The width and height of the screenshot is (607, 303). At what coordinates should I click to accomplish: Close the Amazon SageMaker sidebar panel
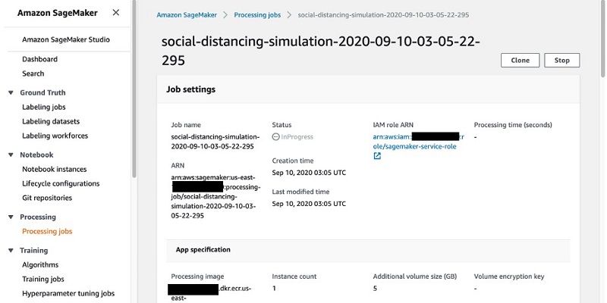pos(116,13)
